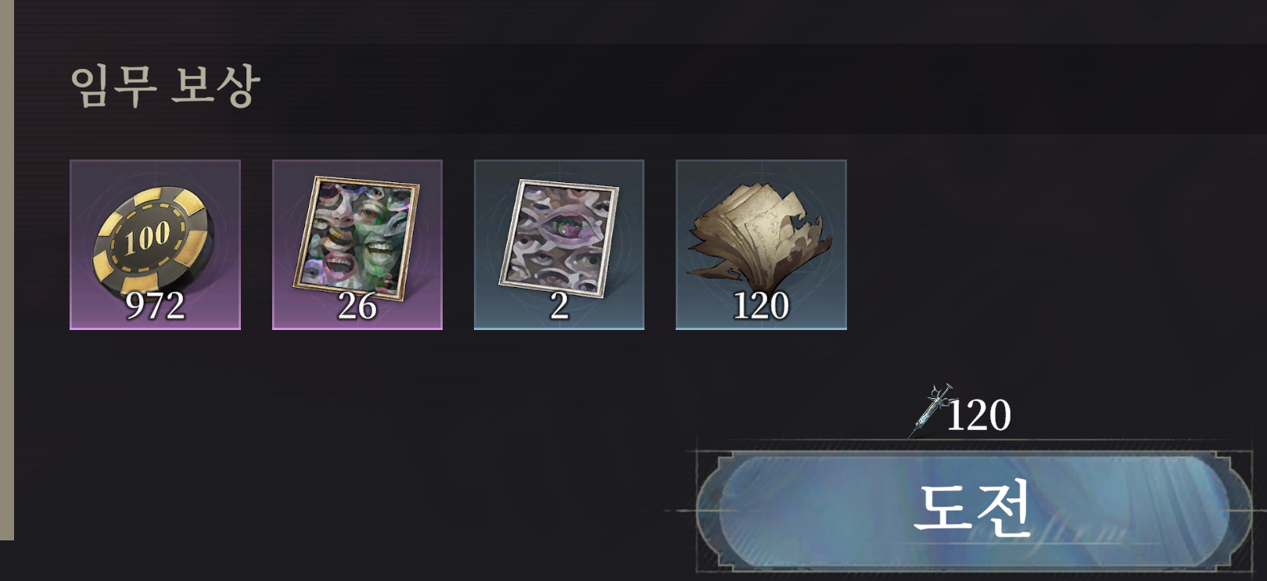The image size is (1267, 581).
Task: Click the syringe stamina cost icon
Action: click(931, 411)
